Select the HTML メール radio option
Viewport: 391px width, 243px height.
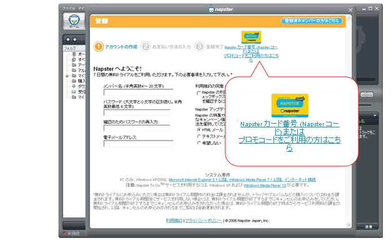coord(199,130)
